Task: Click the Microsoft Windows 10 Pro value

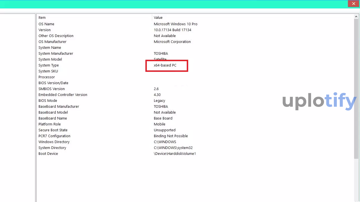Action: 175,24
